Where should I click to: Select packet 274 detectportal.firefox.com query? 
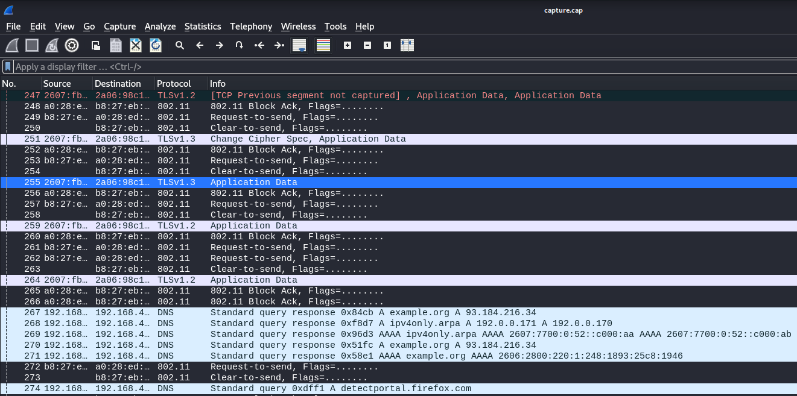click(x=398, y=388)
